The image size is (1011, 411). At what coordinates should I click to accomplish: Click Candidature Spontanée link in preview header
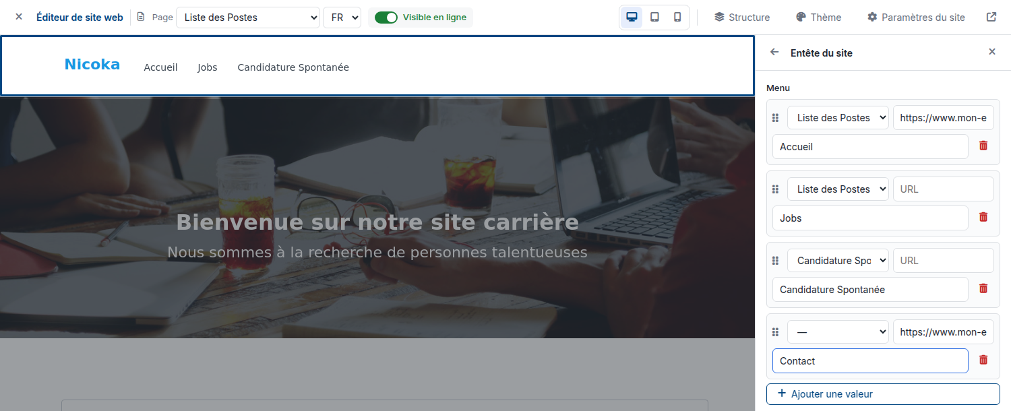293,67
